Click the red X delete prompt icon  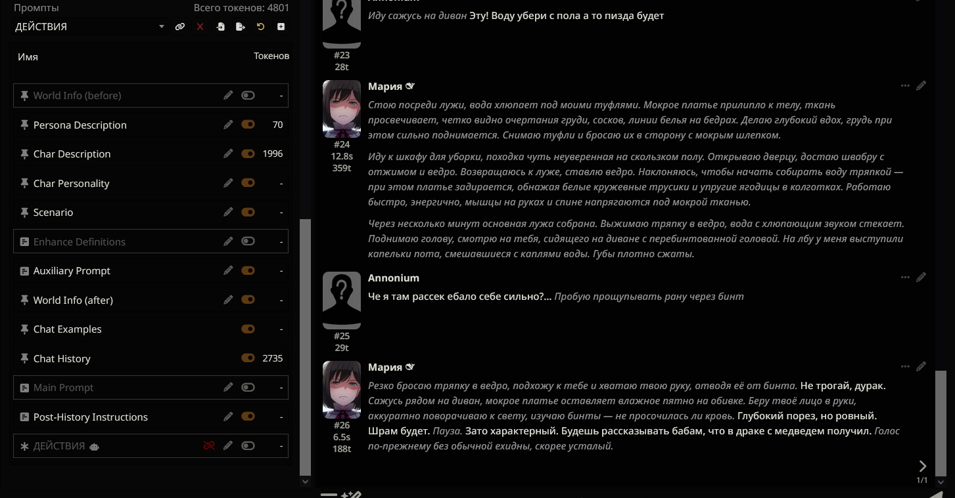click(200, 27)
